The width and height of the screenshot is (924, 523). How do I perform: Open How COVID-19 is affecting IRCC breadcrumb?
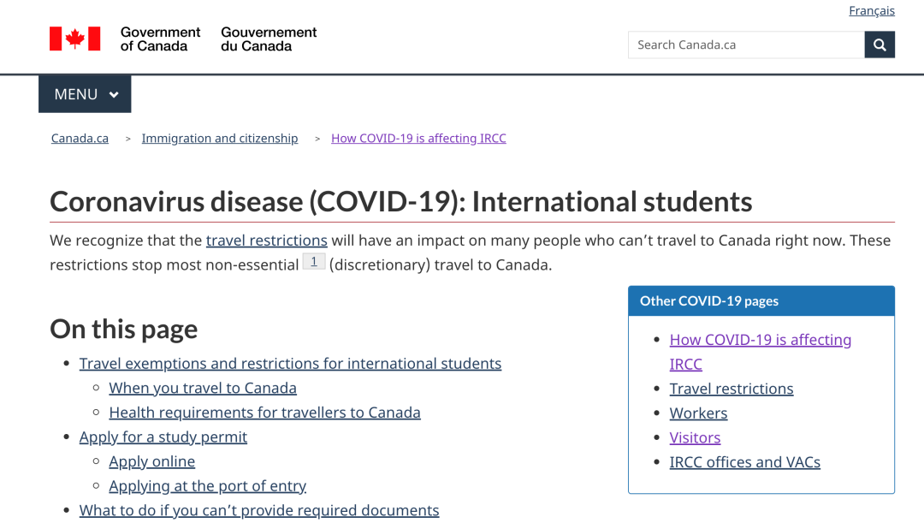coord(418,139)
